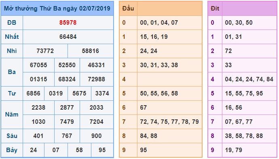Select sixth prize number 401
Image resolution: width=279 pixels, height=159 pixels.
click(x=38, y=136)
